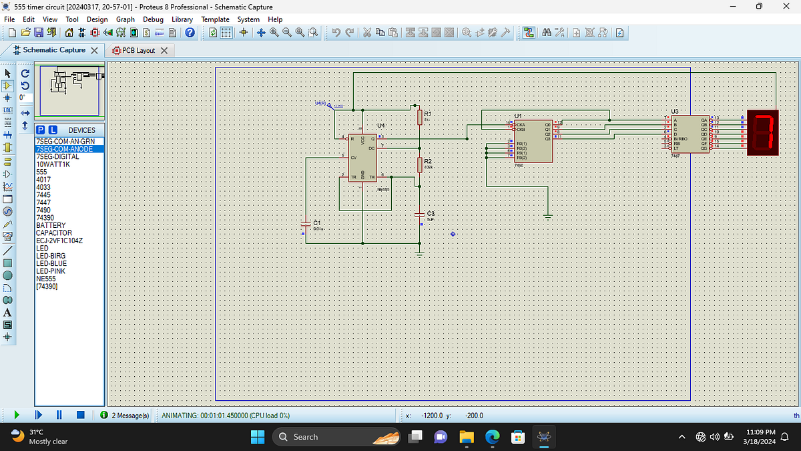Rotate selection clockwise using the rotate icon

[25, 73]
